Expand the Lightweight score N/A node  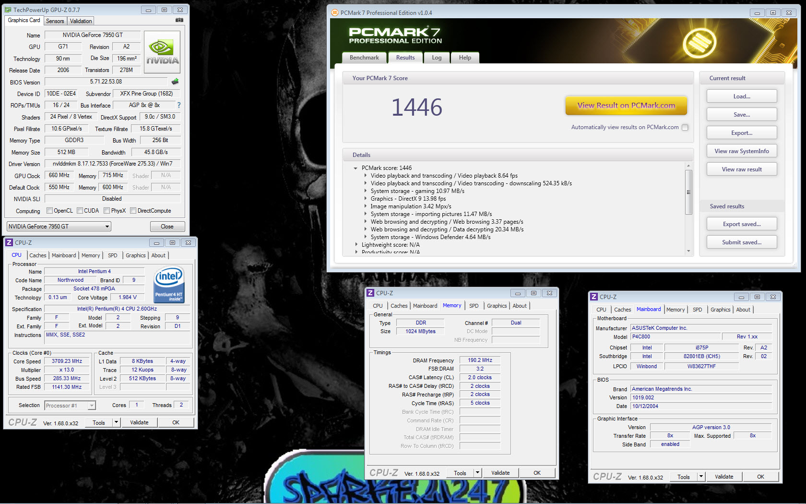pyautogui.click(x=356, y=245)
